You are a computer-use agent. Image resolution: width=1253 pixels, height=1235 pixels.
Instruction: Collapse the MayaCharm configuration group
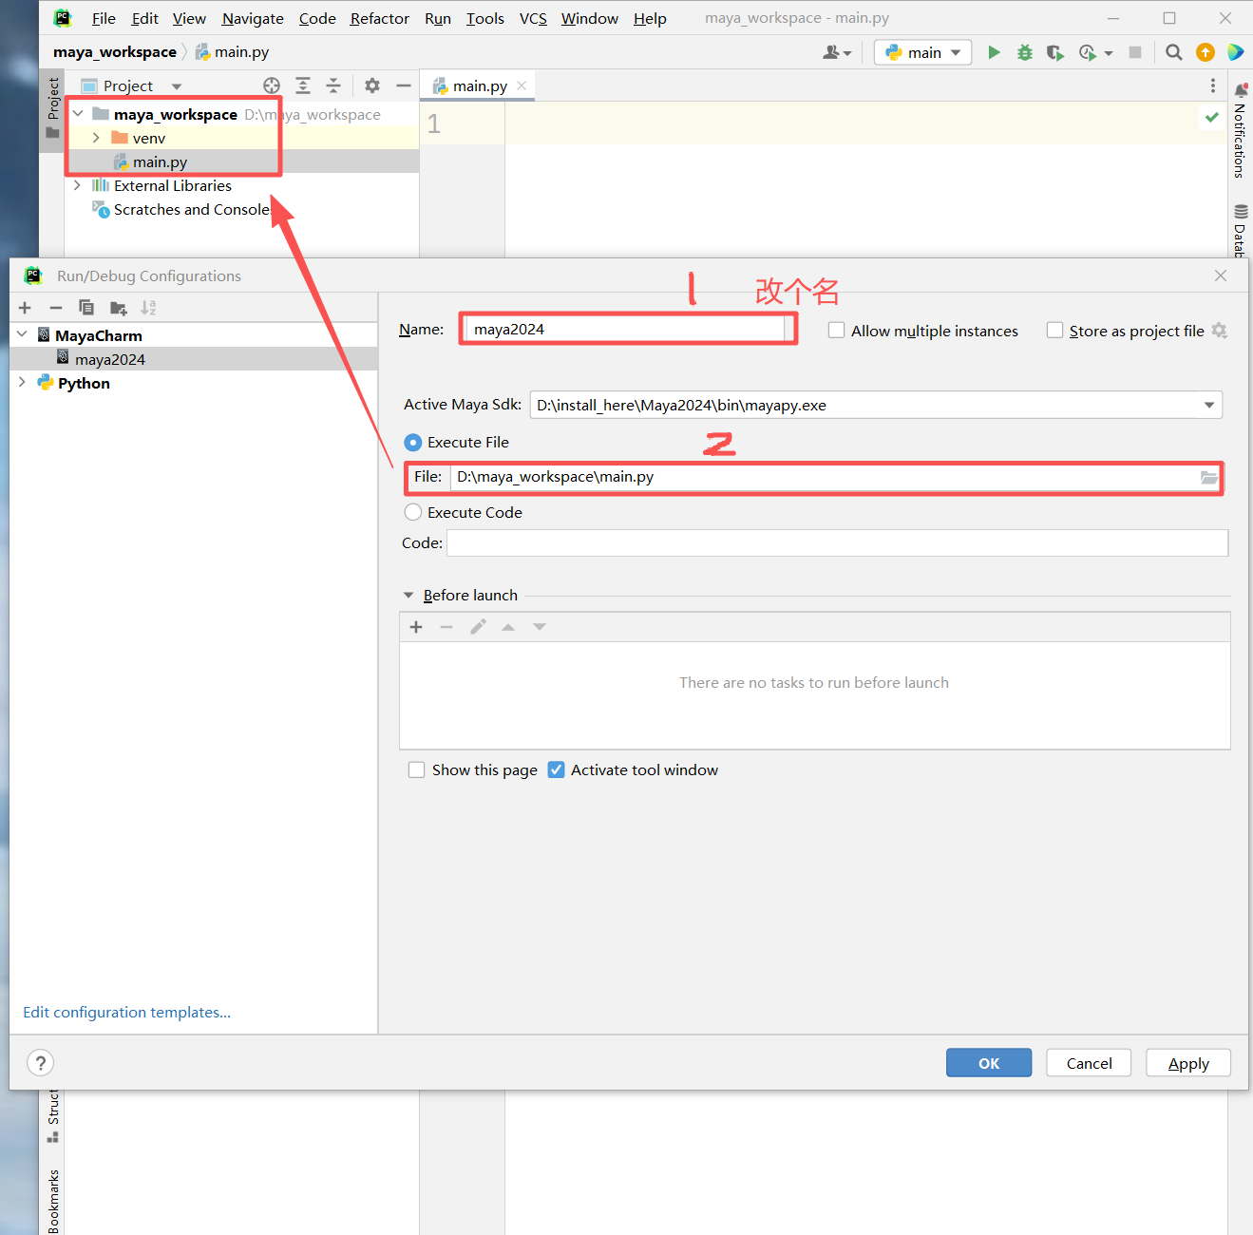(x=22, y=334)
